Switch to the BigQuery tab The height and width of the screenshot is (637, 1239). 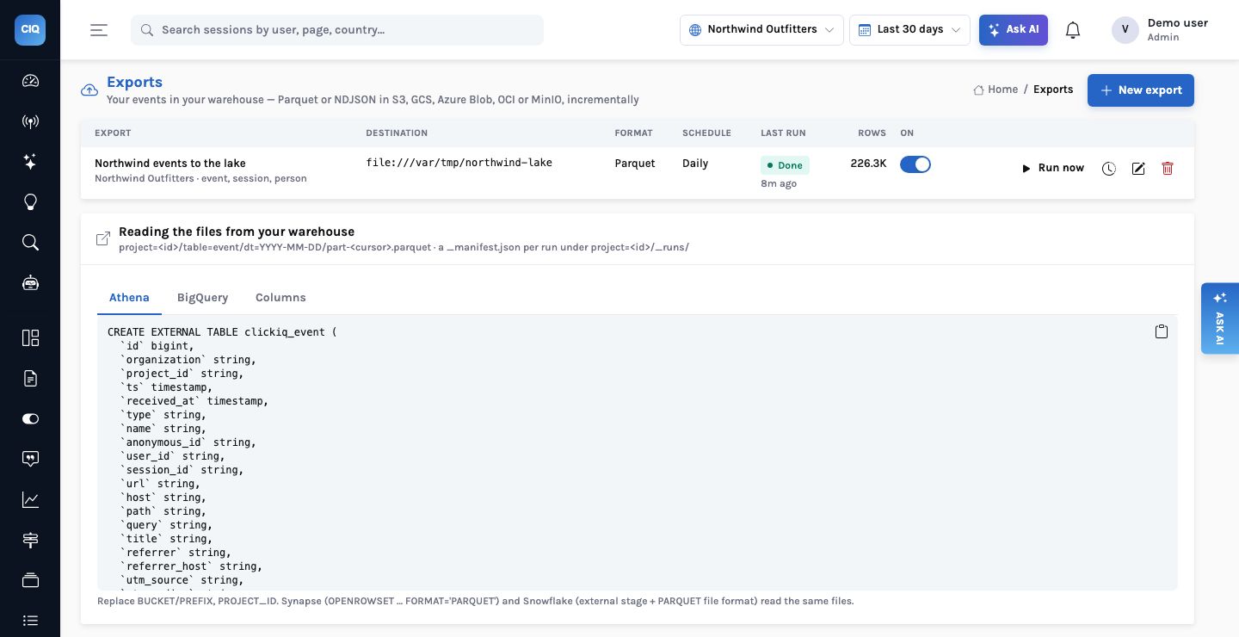[x=202, y=298]
